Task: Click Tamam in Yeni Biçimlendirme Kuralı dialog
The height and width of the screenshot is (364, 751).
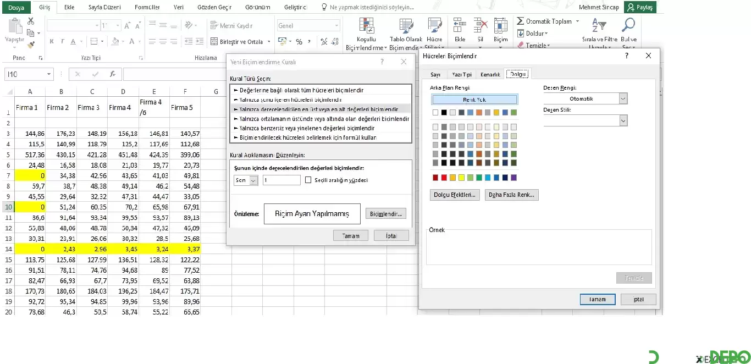Action: tap(351, 235)
